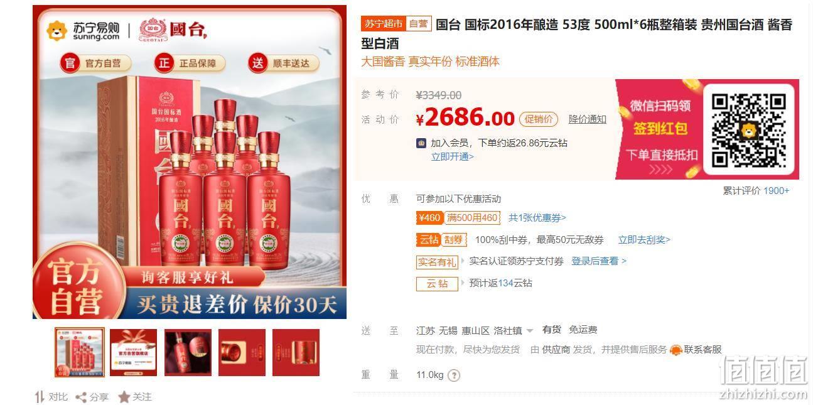
Task: Claim the ¥460 满500用460 coupon
Action: (459, 218)
